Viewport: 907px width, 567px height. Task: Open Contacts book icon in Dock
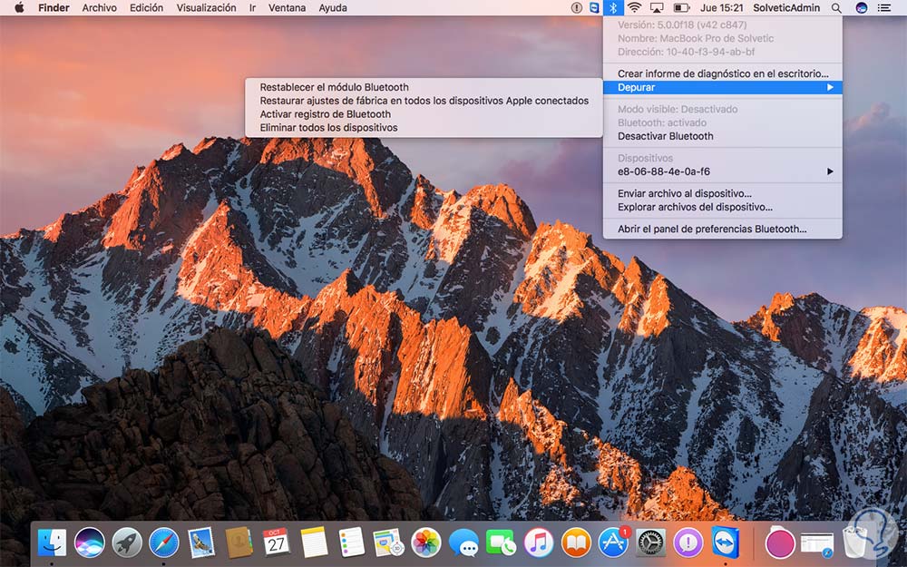[x=239, y=543]
